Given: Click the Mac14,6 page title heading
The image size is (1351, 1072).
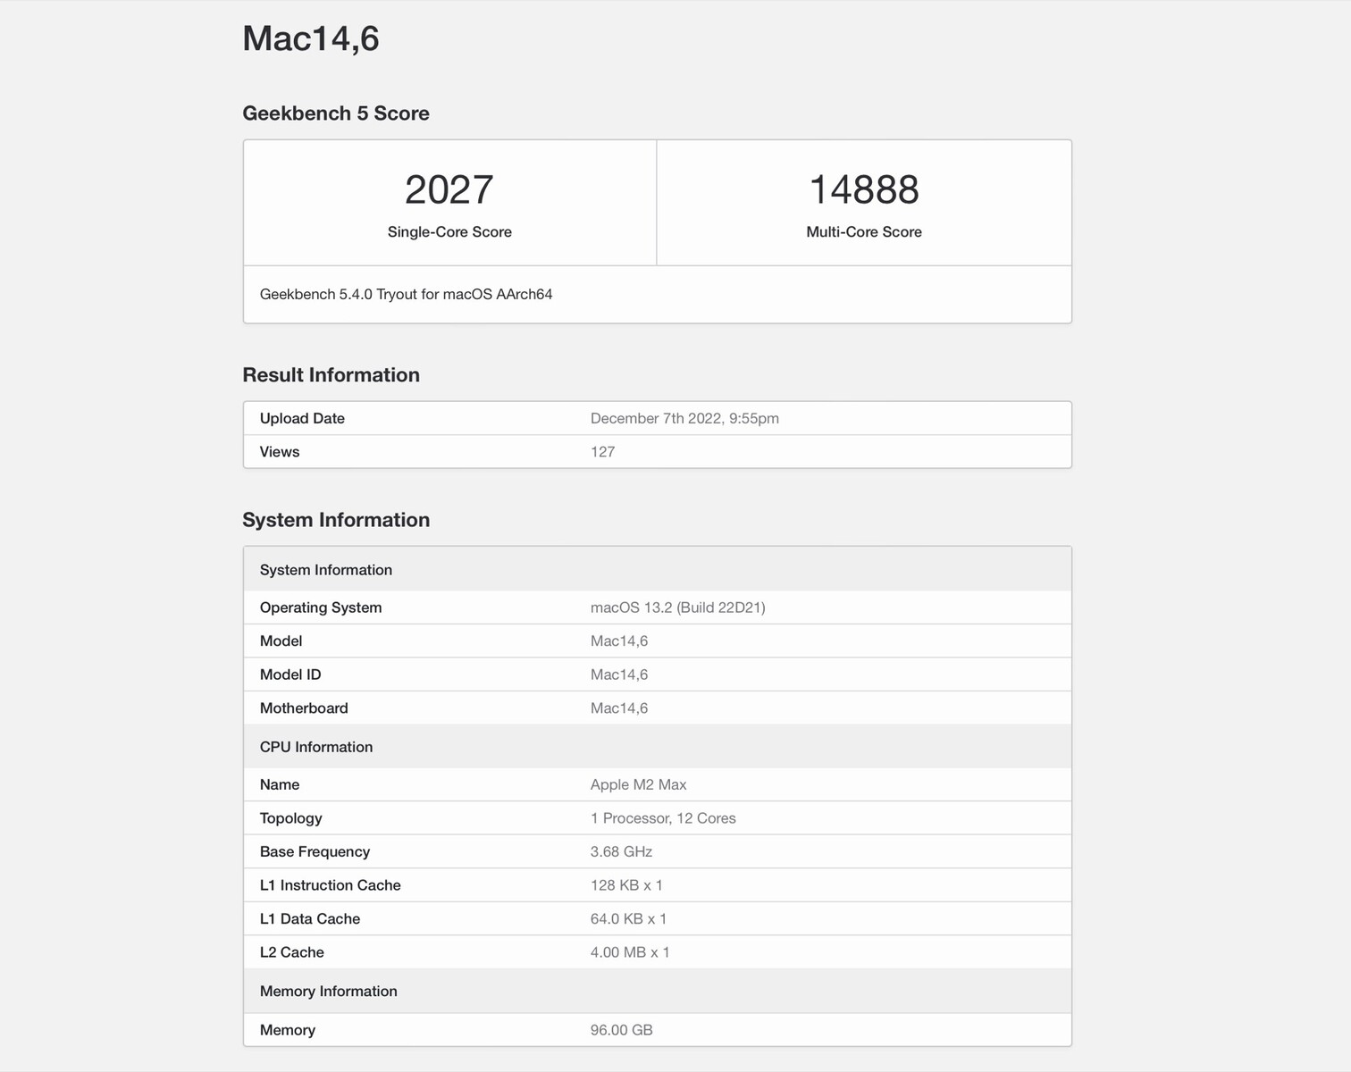Looking at the screenshot, I should pyautogui.click(x=311, y=38).
